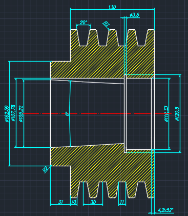Screen dimensions: 188x216
Task: Click the ø120,5 dimension text
Action: coord(177,114)
